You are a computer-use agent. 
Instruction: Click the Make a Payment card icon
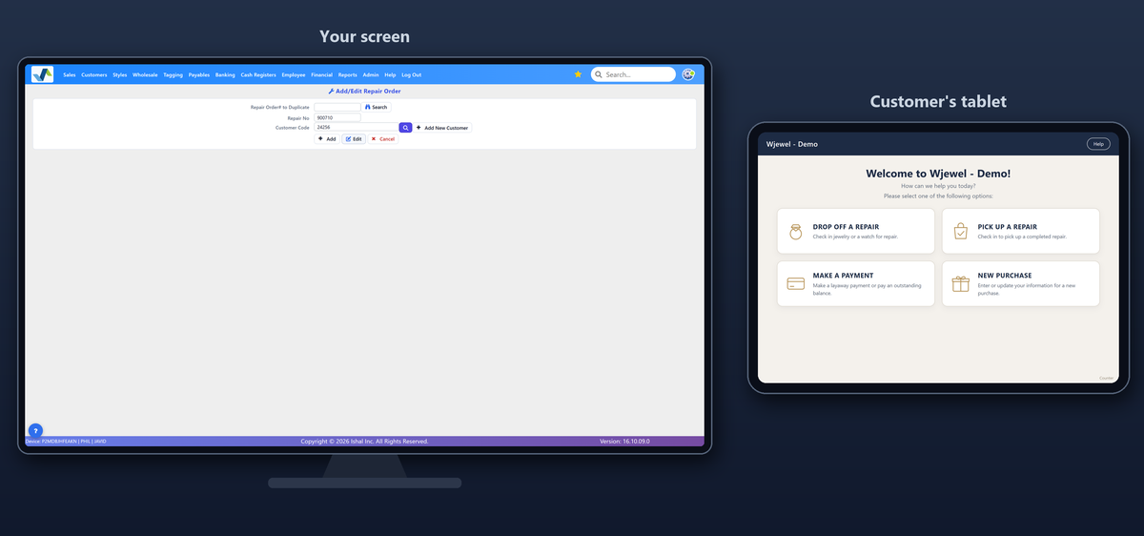click(796, 284)
